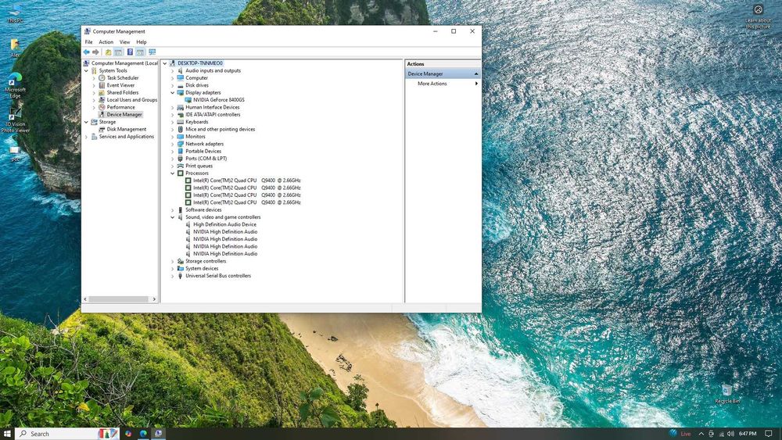This screenshot has height=440, width=782.
Task: Click the volume speaker icon in system tray
Action: click(x=730, y=434)
